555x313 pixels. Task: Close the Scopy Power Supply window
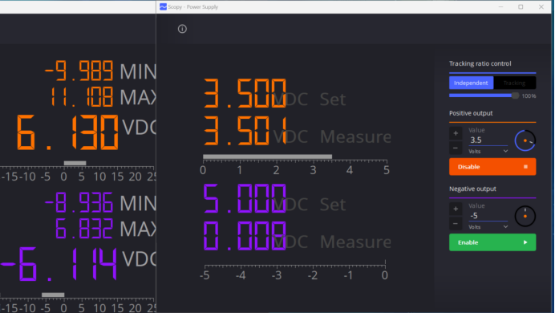[x=541, y=6]
